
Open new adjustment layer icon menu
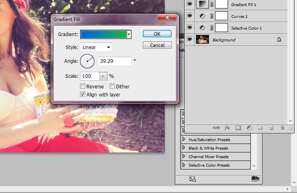point(249,128)
